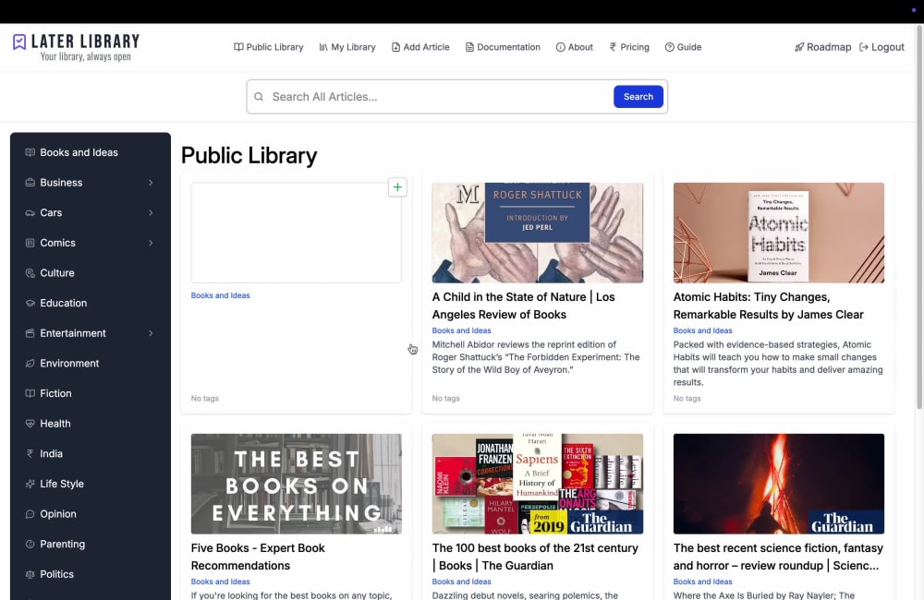Click the Public Library page heading
This screenshot has width=924, height=600.
click(249, 155)
